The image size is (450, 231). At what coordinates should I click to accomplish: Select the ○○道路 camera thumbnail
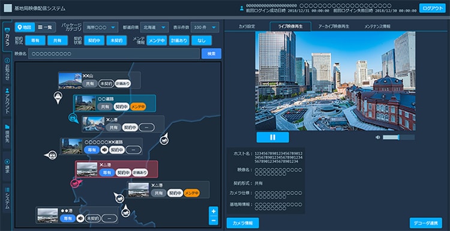coord(85,103)
